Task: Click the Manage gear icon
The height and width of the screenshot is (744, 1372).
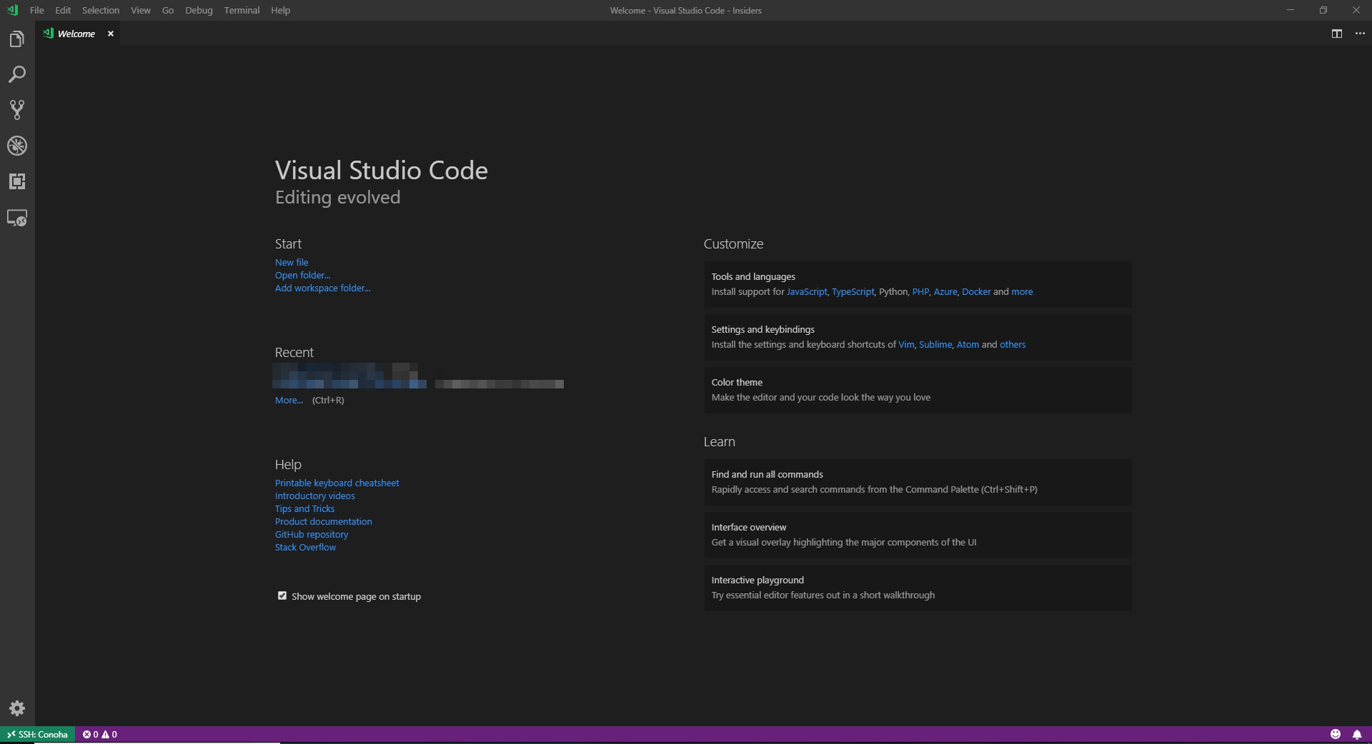Action: pos(17,708)
